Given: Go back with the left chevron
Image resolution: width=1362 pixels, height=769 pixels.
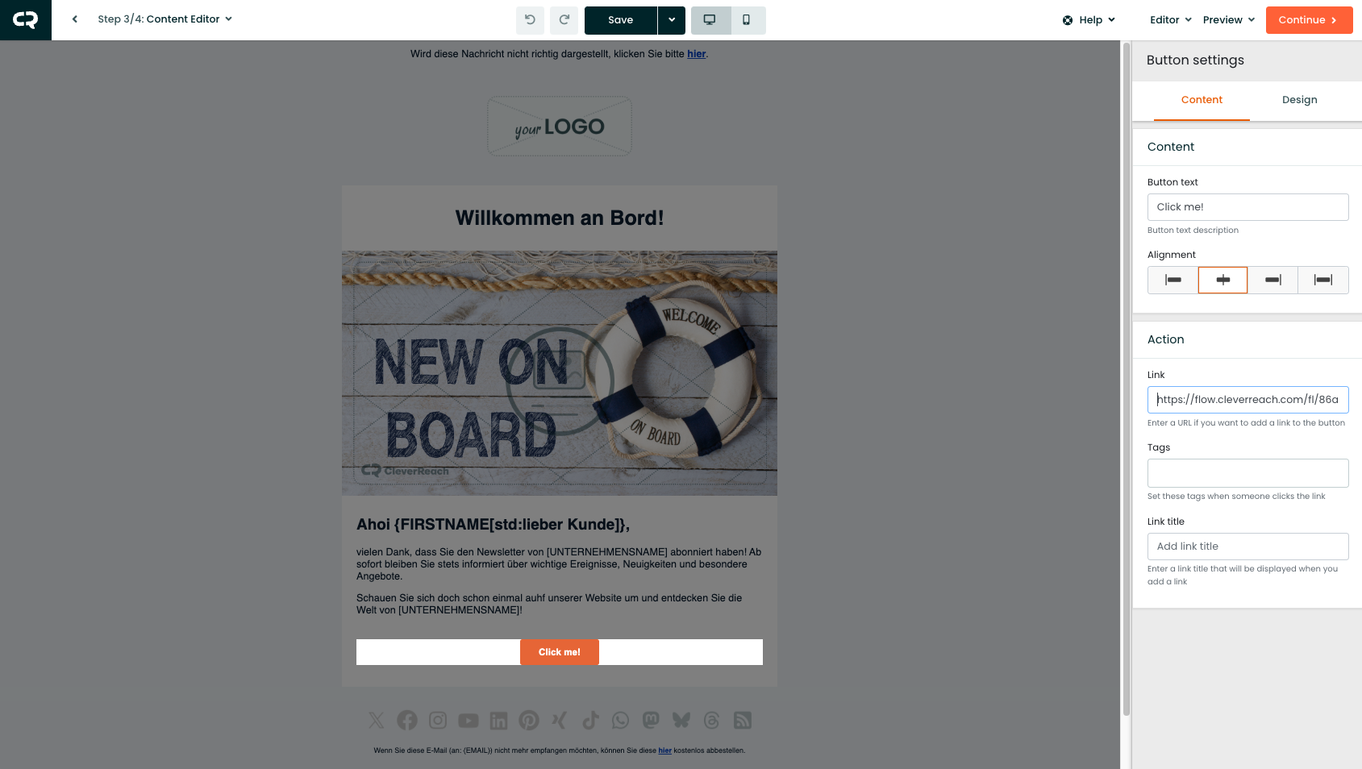Looking at the screenshot, I should coord(75,19).
